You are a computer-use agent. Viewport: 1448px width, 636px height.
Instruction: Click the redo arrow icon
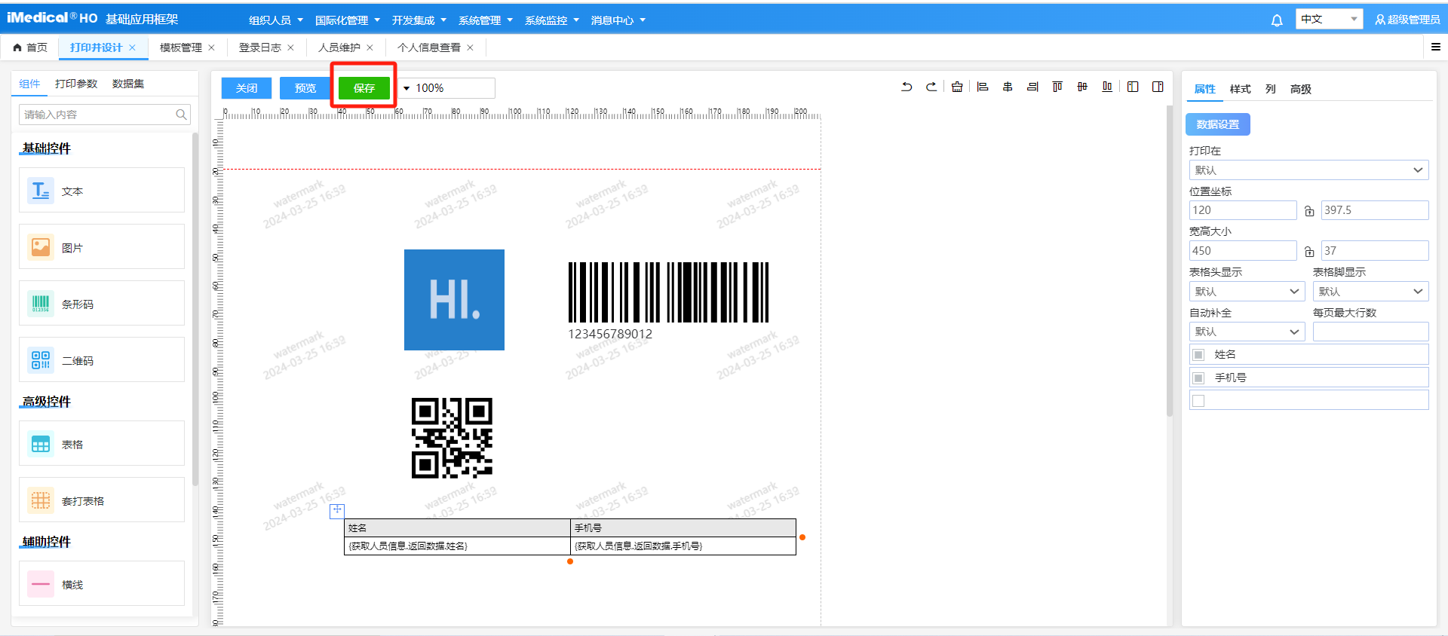(x=931, y=87)
